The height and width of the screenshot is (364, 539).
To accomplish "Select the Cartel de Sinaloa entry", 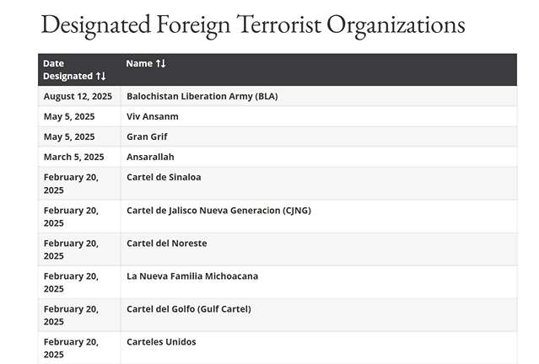I will pyautogui.click(x=164, y=177).
